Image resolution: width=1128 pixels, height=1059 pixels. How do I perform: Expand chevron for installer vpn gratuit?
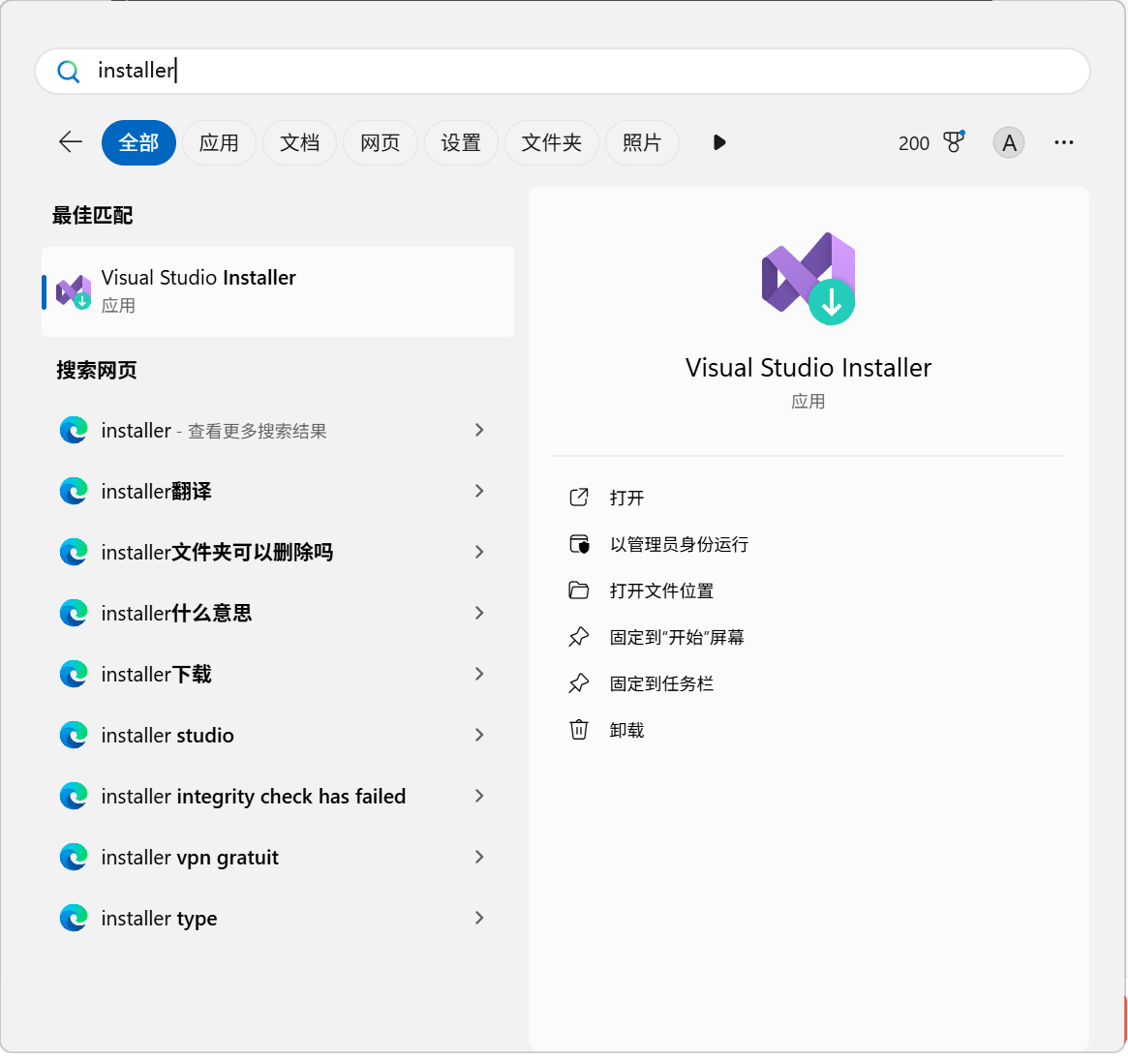pyautogui.click(x=480, y=857)
